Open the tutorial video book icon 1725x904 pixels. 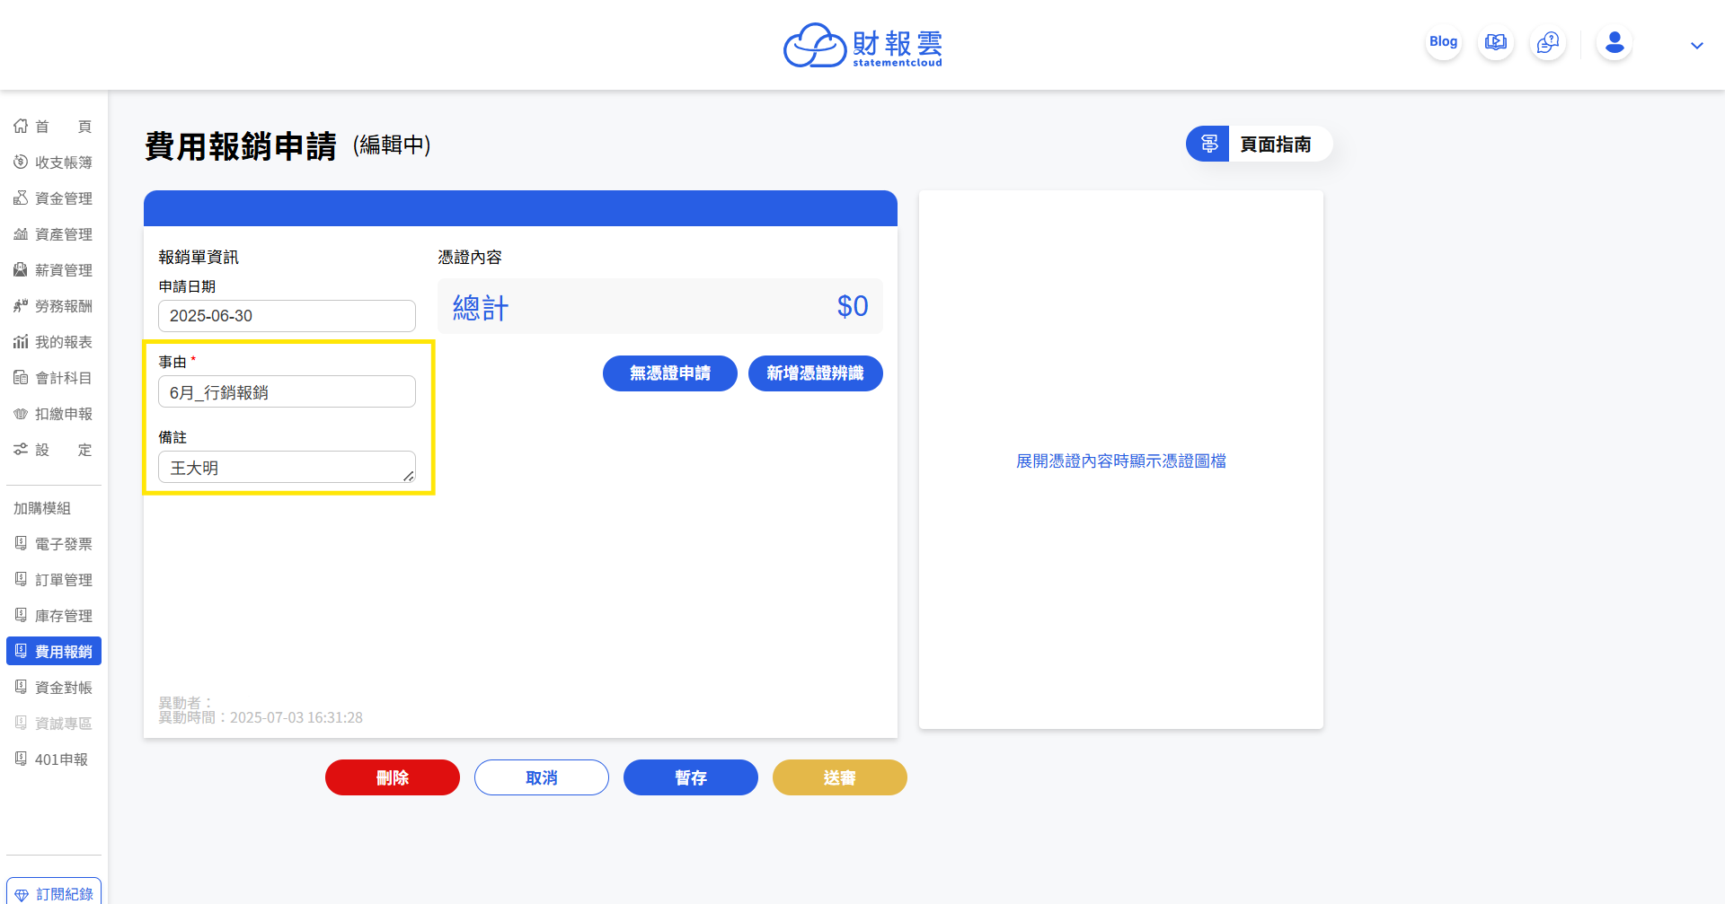pos(1495,42)
